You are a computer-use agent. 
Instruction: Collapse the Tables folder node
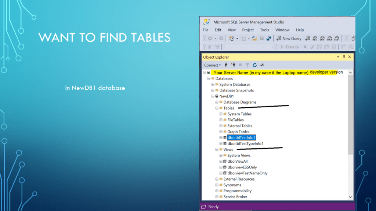(x=217, y=108)
